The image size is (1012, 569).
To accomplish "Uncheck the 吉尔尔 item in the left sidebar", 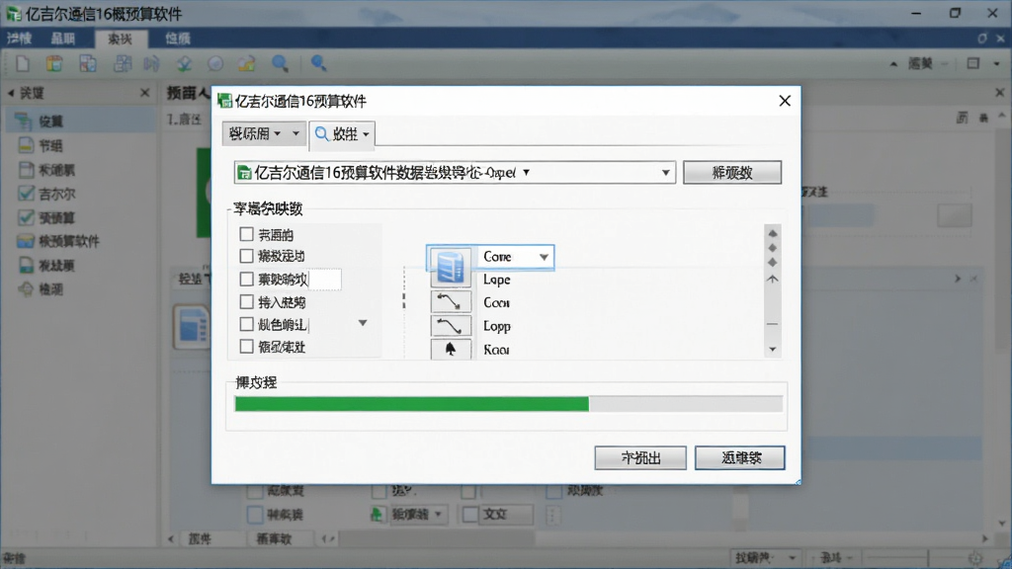I will coord(26,194).
